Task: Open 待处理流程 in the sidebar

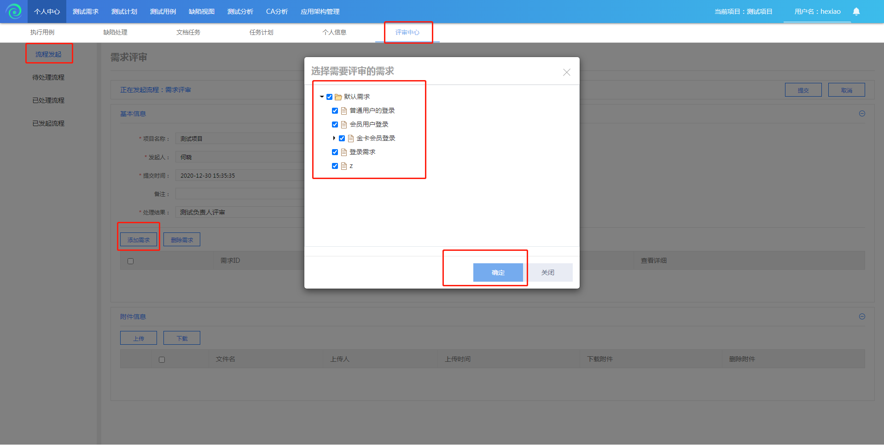Action: point(48,77)
